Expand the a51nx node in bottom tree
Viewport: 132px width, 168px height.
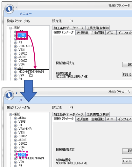click(16, 118)
